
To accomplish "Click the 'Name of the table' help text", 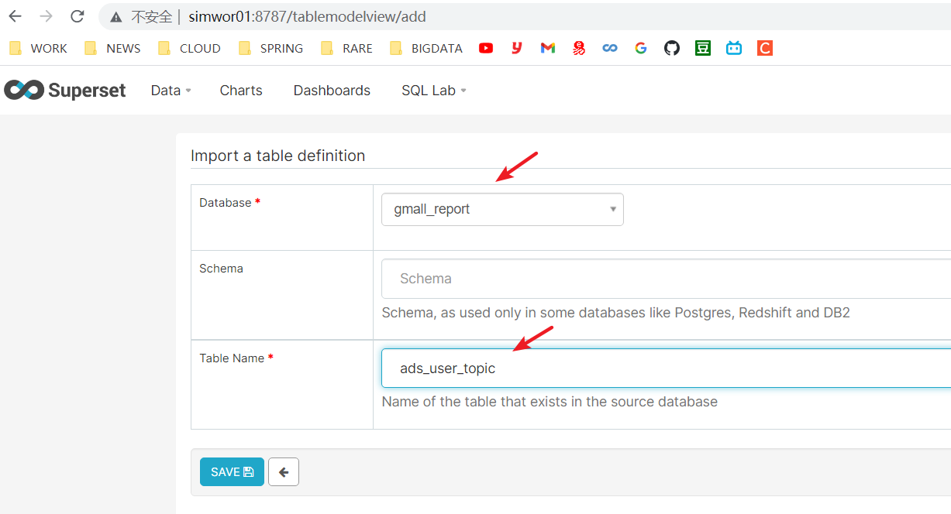I will tap(550, 402).
